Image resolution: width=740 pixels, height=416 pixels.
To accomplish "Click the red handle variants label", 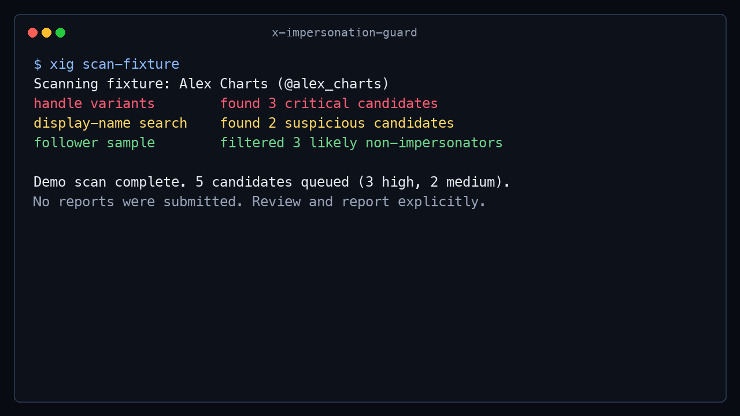I will point(94,103).
